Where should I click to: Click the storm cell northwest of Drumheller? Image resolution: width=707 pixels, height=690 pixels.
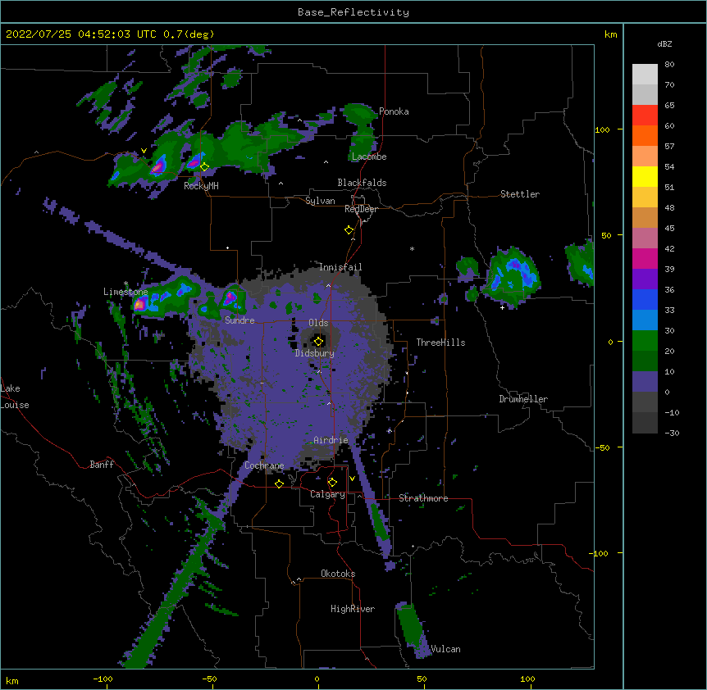[x=511, y=276]
